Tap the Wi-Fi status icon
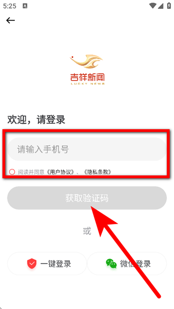The width and height of the screenshot is (174, 309). [x=153, y=6]
